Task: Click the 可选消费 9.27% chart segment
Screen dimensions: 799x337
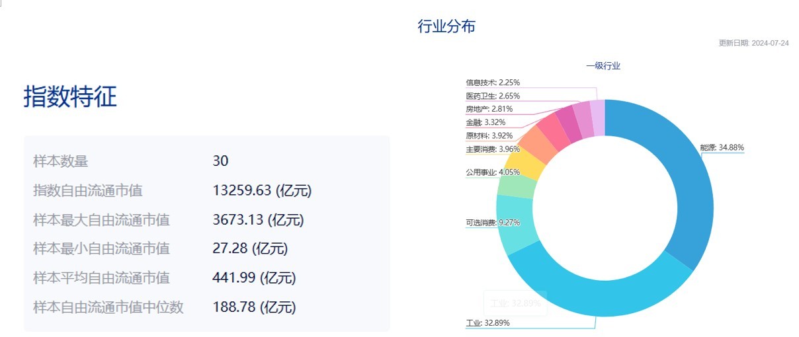Action: coord(515,225)
